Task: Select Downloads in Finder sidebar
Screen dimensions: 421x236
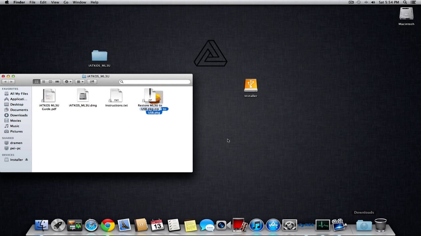Action: point(16,115)
